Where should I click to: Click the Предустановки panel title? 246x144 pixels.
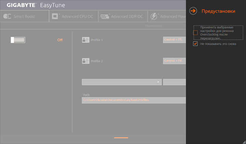(218, 11)
